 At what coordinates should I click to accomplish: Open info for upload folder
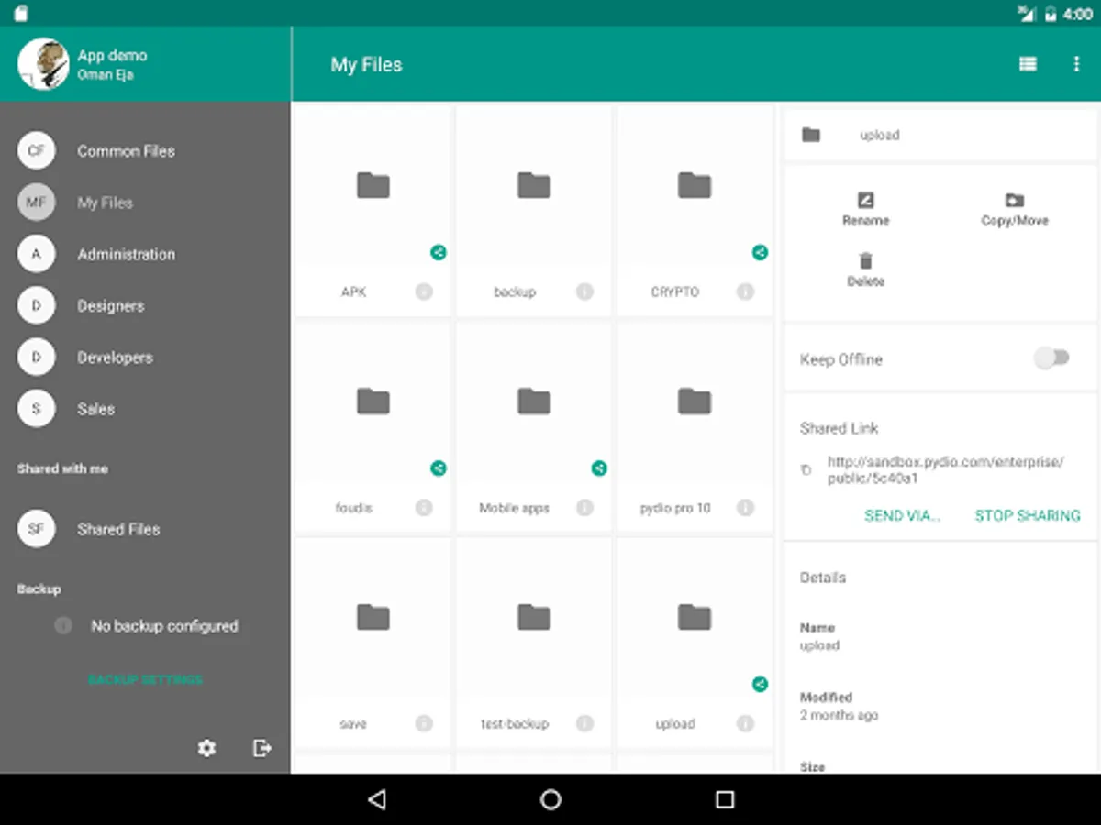745,723
